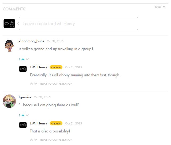Open the BEST sort dropdown
The image size is (171, 145).
click(x=160, y=7)
